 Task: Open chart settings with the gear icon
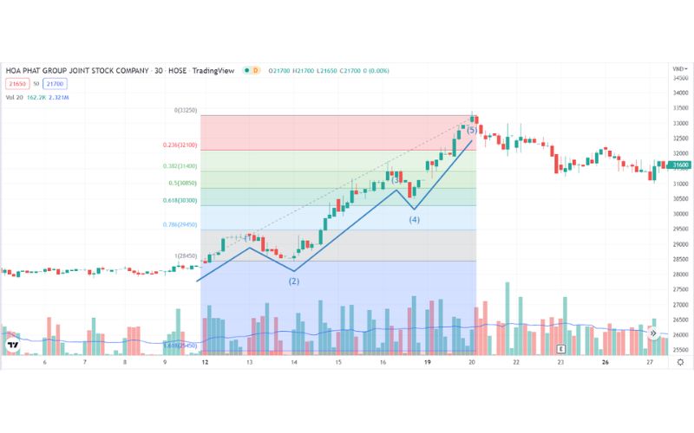pos(680,362)
